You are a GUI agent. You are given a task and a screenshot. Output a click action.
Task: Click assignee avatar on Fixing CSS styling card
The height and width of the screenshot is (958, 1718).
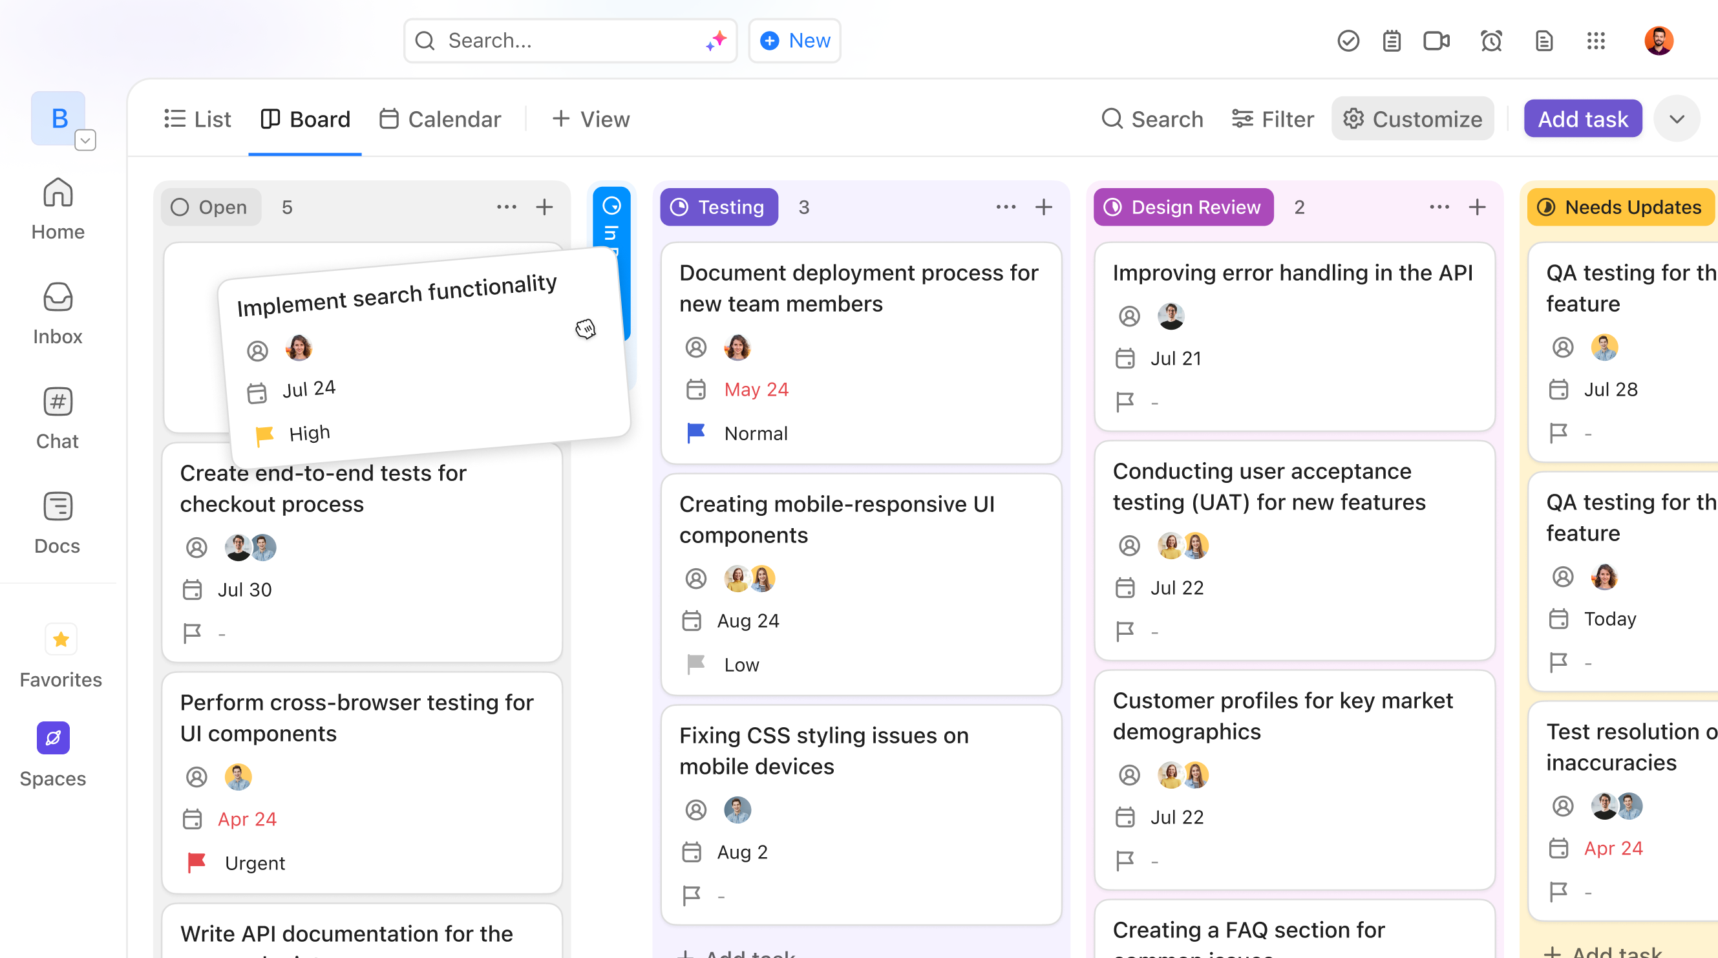[x=737, y=810]
